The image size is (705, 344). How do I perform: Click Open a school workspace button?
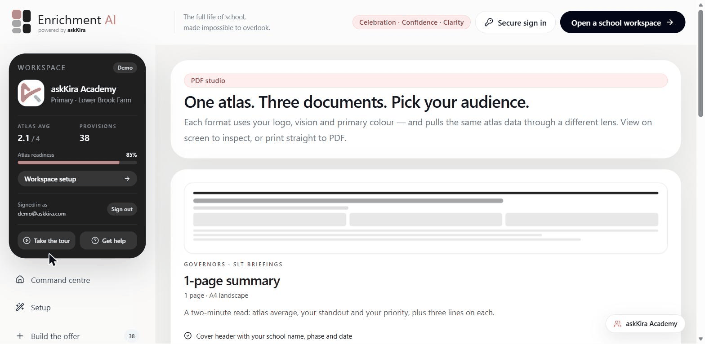623,22
